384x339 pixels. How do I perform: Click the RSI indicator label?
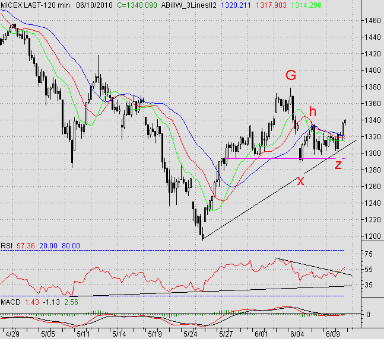click(7, 245)
